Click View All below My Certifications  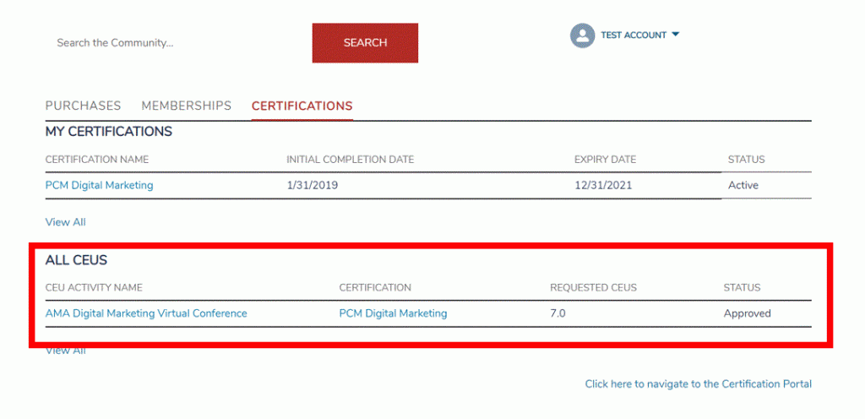click(65, 222)
